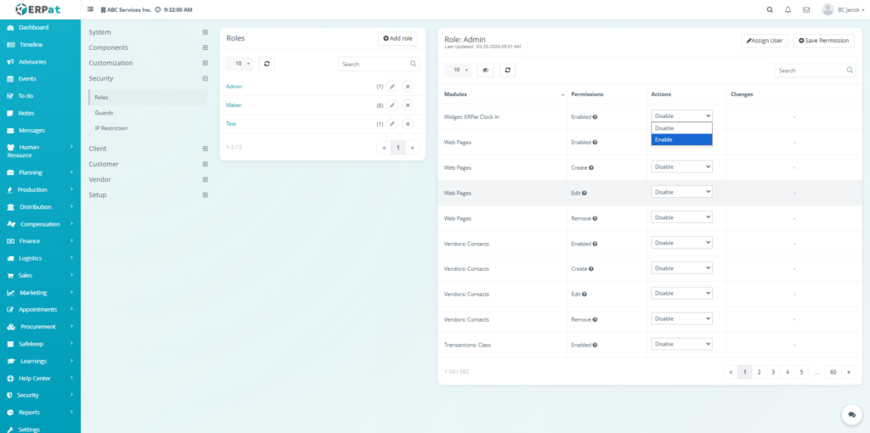
Task: Click the search magnifier icon in top bar
Action: (770, 9)
